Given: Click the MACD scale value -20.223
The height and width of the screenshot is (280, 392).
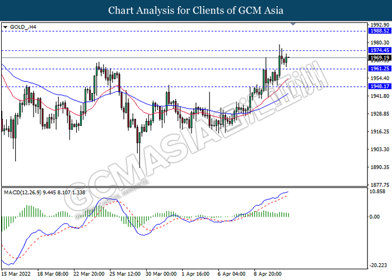Looking at the screenshot, I should click(x=377, y=265).
